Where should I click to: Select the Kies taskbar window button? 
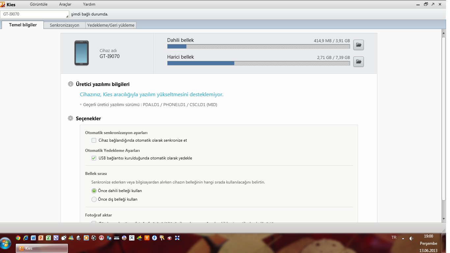42,248
